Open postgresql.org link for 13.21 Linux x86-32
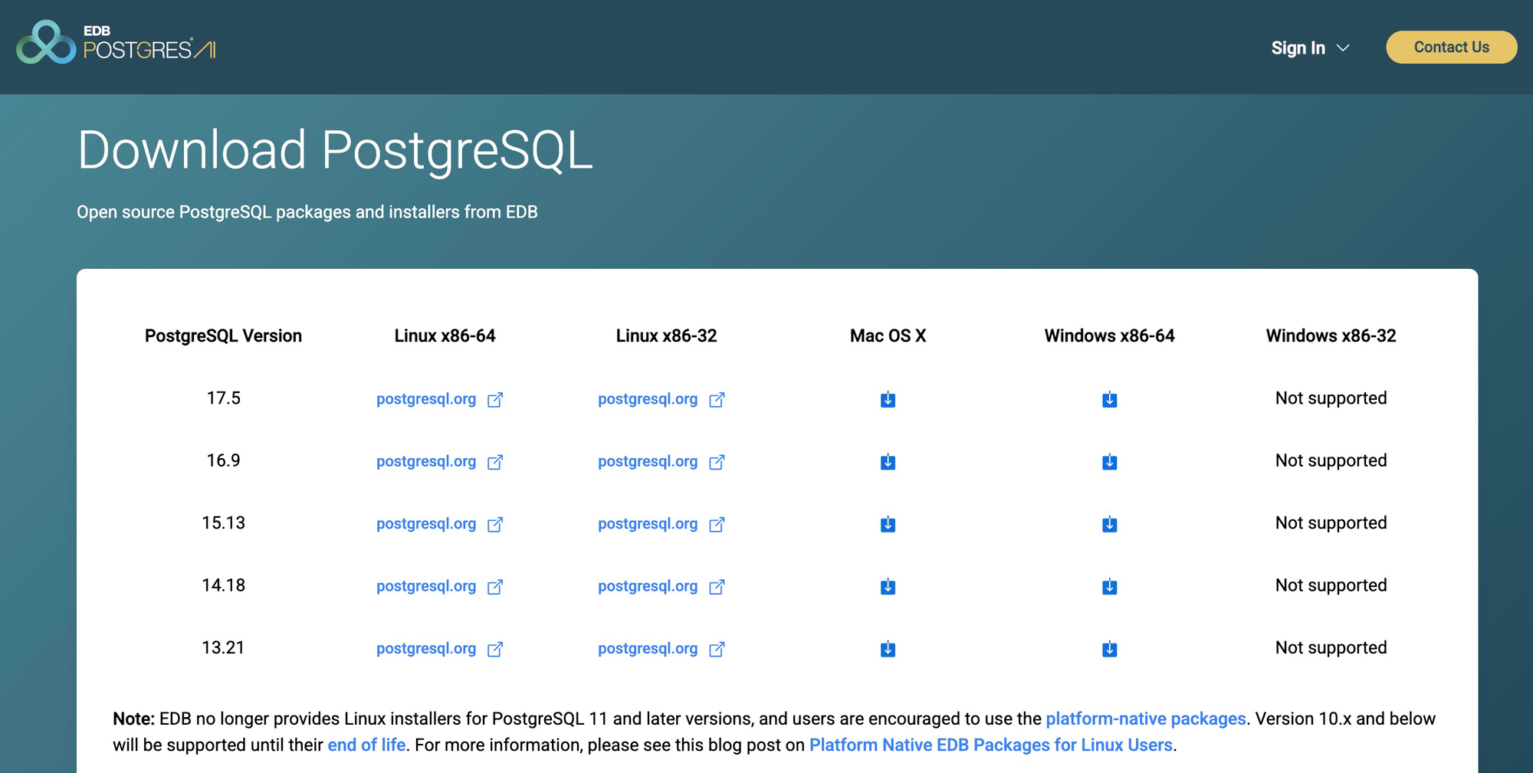 coord(661,649)
